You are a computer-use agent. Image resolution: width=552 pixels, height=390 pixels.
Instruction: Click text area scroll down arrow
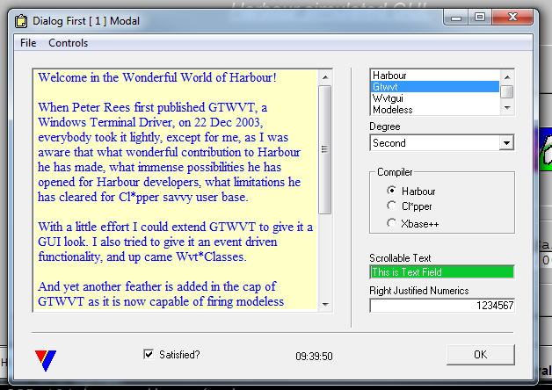(x=325, y=305)
